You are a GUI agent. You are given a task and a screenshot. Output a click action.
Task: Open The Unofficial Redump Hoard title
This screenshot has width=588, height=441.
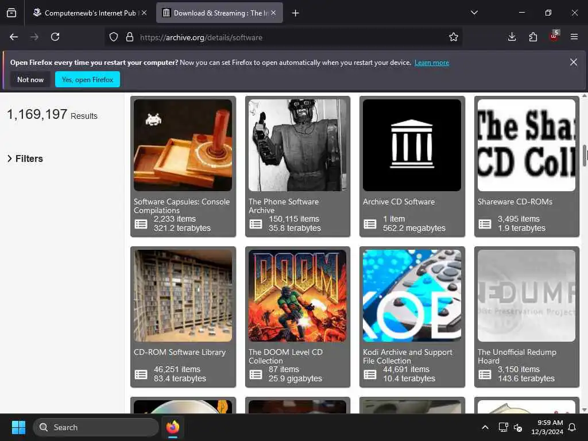[x=517, y=356]
